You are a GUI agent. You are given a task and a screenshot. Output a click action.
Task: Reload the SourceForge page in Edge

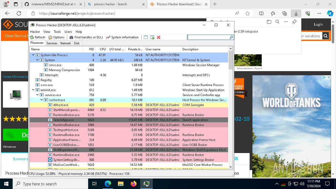pos(19,13)
